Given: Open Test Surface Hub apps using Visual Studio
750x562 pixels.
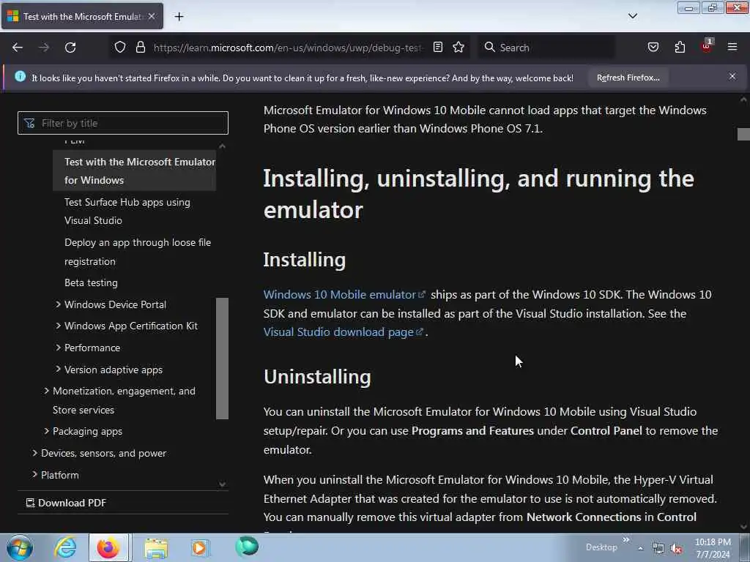Looking at the screenshot, I should pyautogui.click(x=127, y=211).
